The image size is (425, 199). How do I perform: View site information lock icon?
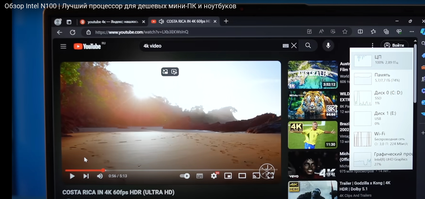pos(88,32)
